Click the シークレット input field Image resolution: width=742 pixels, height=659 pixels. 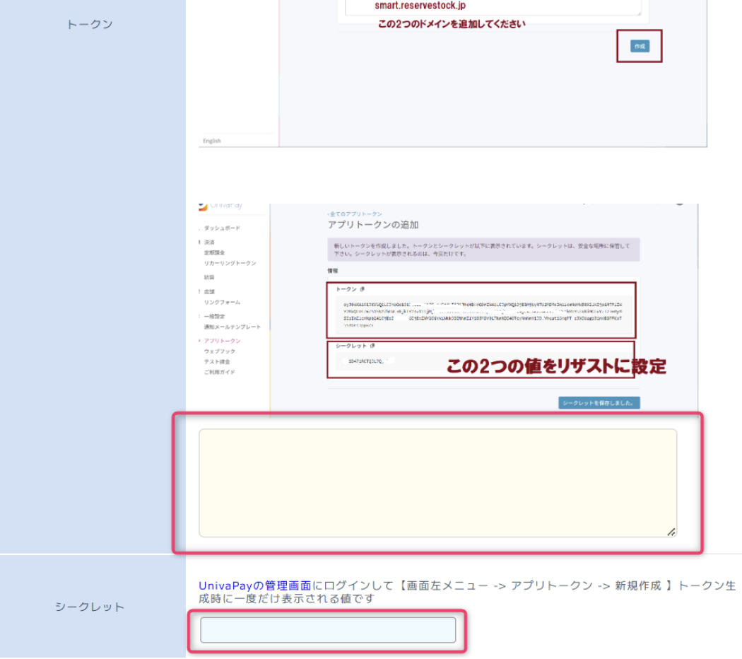pyautogui.click(x=328, y=630)
